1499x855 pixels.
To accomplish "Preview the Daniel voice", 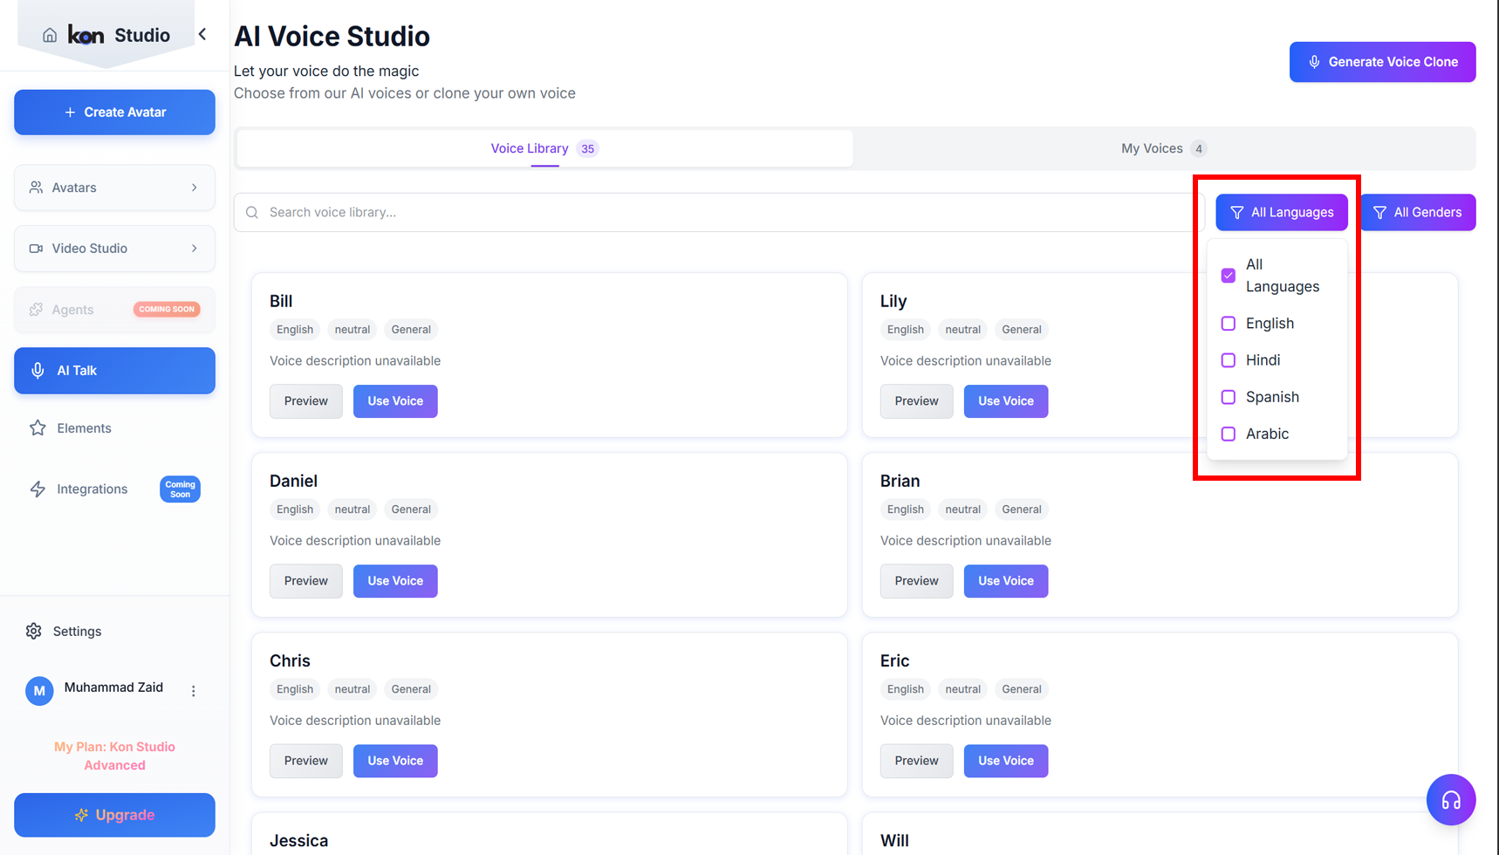I will (x=305, y=581).
